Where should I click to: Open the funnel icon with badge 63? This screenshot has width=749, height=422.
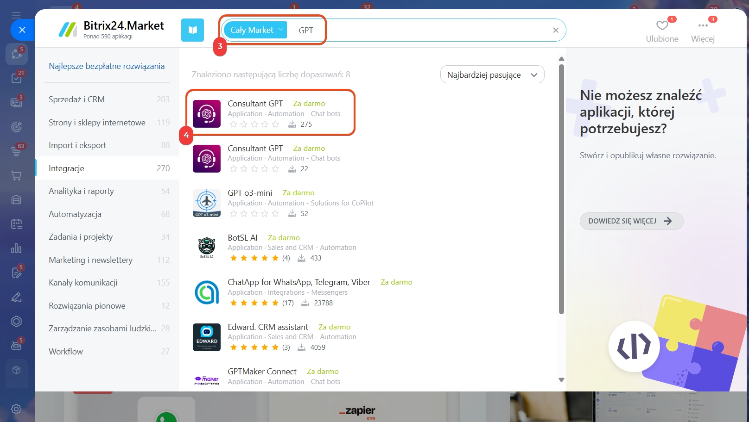(17, 151)
